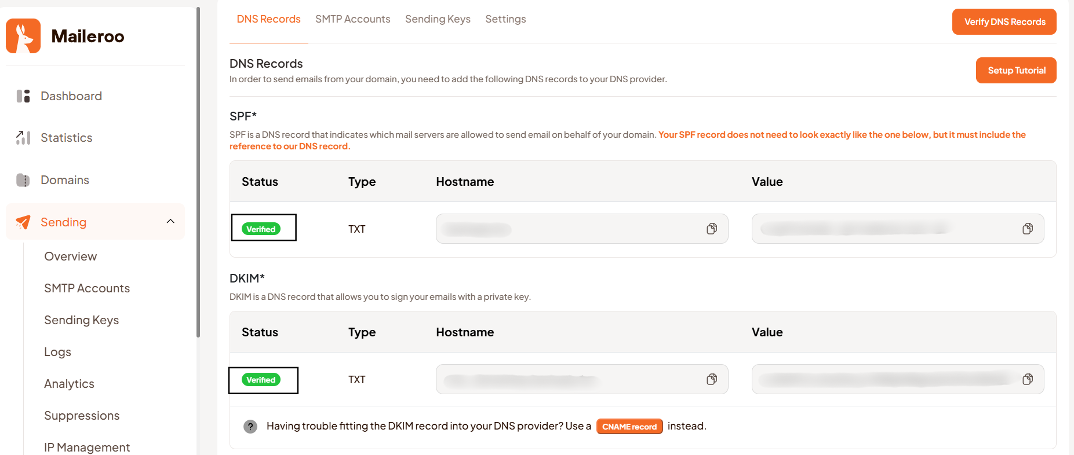Open the Sending Keys tab

(x=438, y=19)
